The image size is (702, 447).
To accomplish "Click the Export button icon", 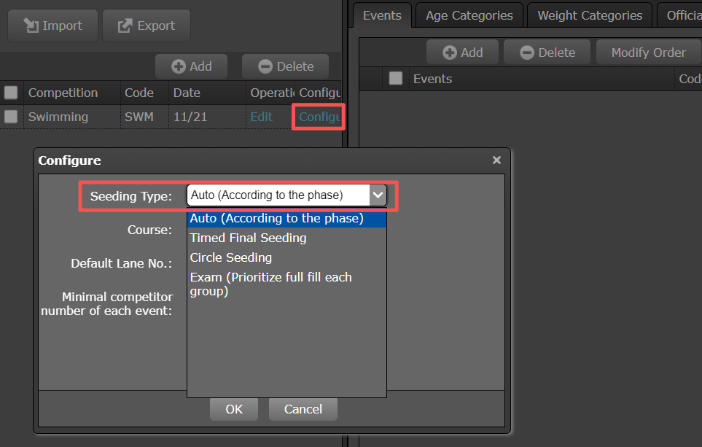I will point(125,26).
